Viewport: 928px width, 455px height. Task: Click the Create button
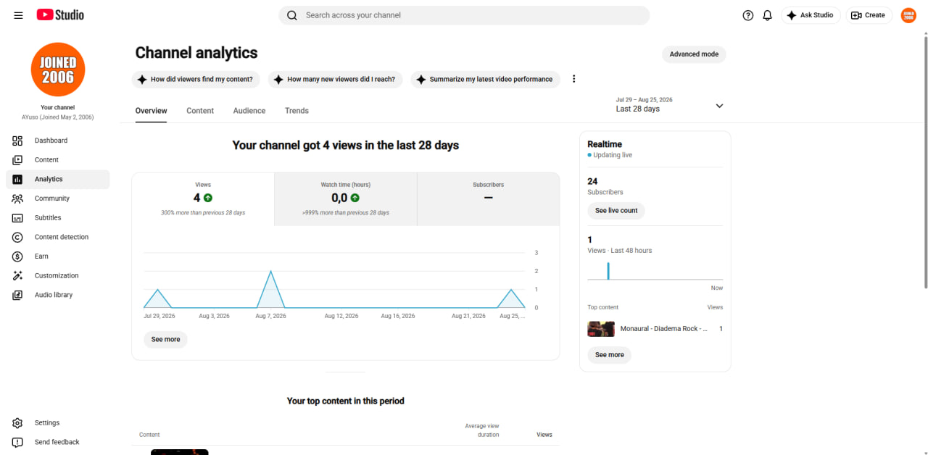point(869,15)
